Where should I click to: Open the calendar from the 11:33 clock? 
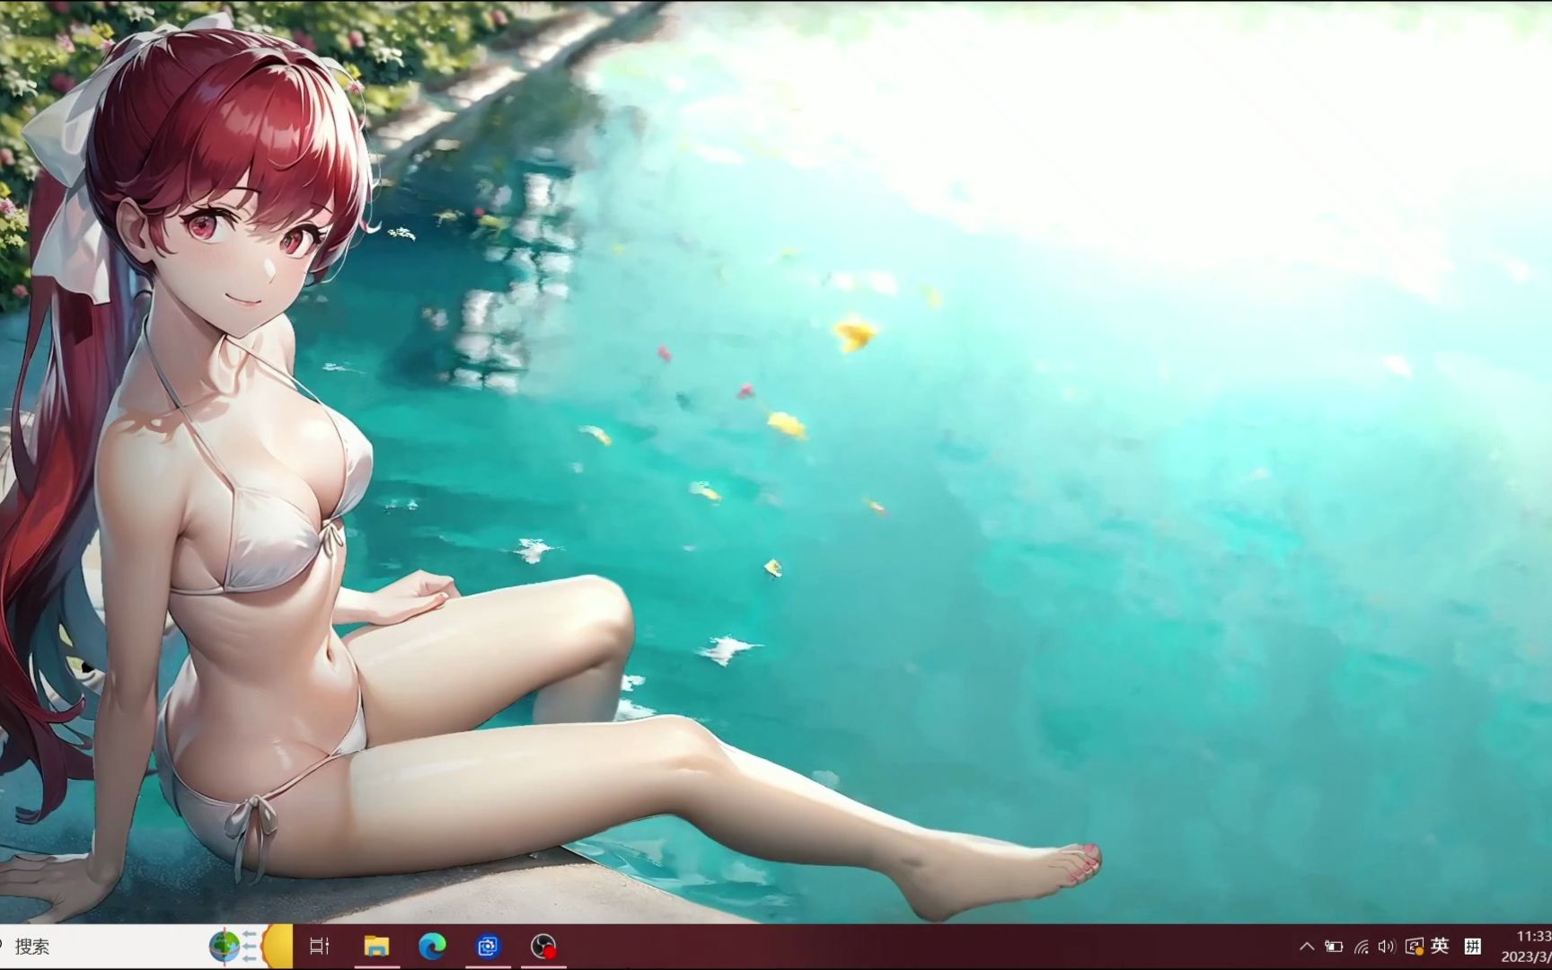(x=1534, y=936)
